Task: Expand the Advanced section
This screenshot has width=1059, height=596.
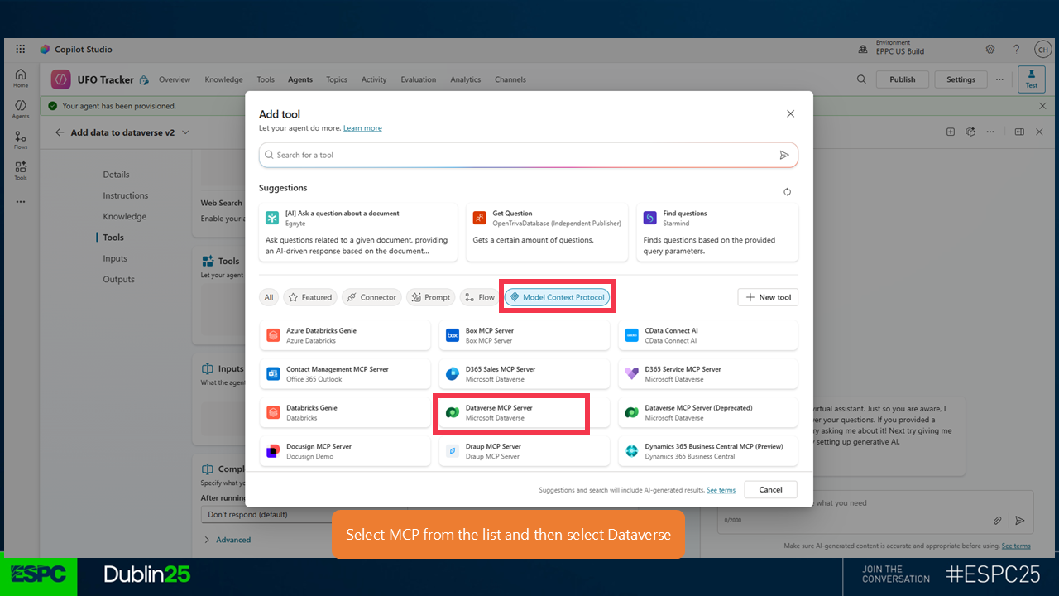Action: pos(228,540)
